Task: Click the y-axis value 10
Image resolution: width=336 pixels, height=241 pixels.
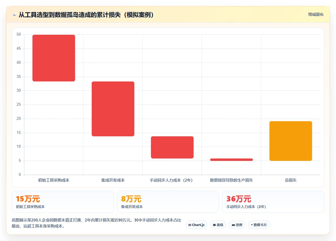Action: pos(19,147)
